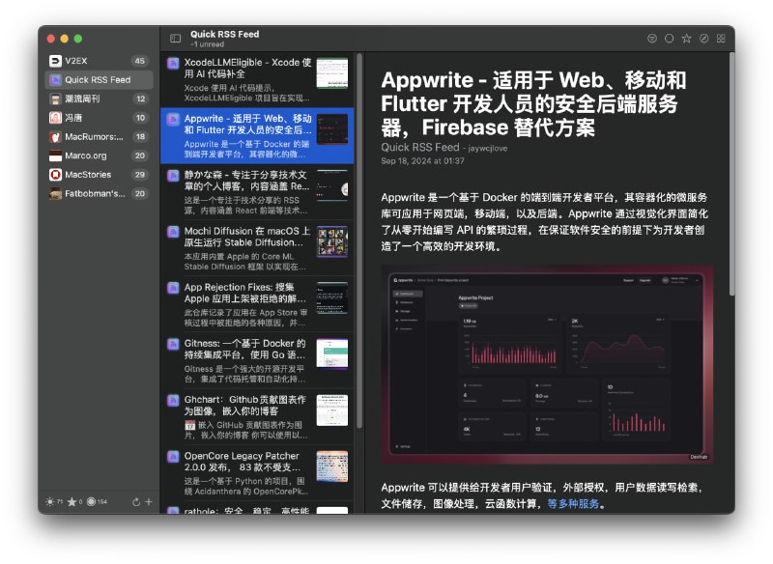The image size is (773, 564).
Task: Click the filter icon in the top toolbar
Action: click(651, 39)
